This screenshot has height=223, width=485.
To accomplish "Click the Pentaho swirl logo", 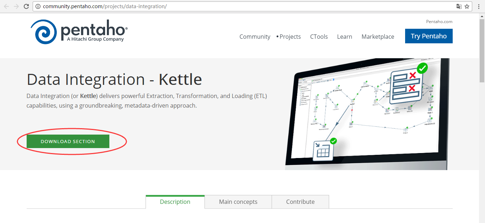I will coord(43,32).
